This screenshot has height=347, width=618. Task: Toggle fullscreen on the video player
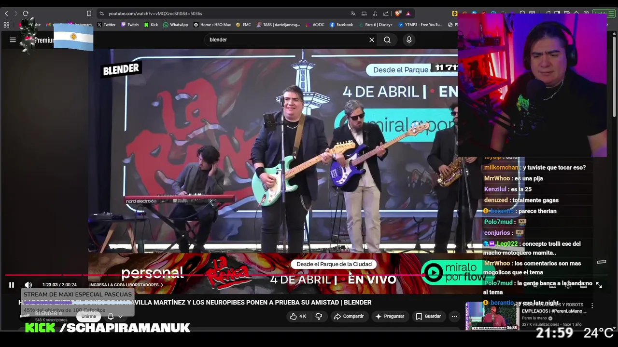point(599,285)
